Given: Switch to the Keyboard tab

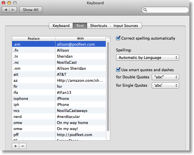Looking at the screenshot, I should click(x=61, y=26).
